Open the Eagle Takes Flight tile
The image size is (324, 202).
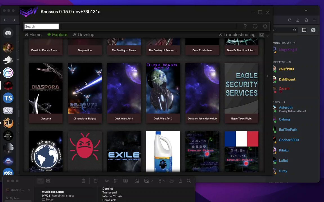pyautogui.click(x=241, y=93)
